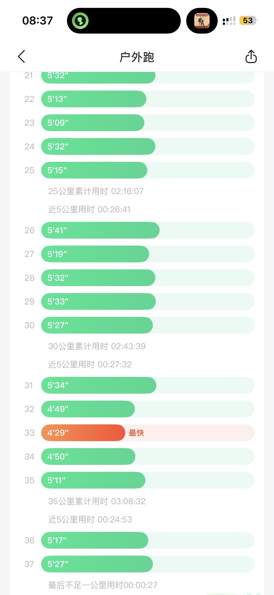This screenshot has height=595, width=274.
Task: Tap the 08:37 clock in status bar
Action: [38, 21]
